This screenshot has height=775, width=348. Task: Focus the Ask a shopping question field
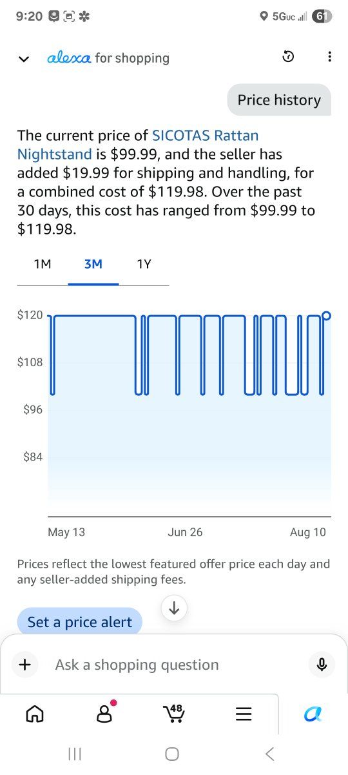pyautogui.click(x=174, y=665)
